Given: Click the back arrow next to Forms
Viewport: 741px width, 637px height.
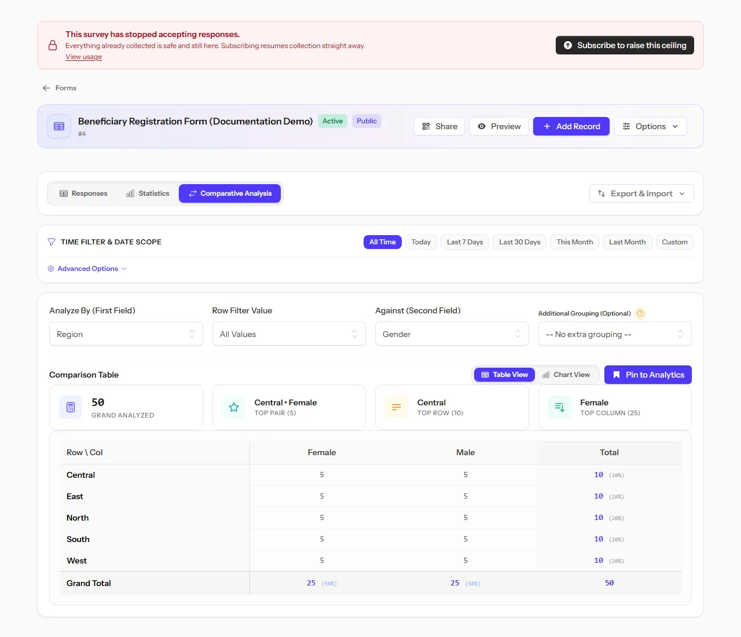Looking at the screenshot, I should [x=46, y=88].
